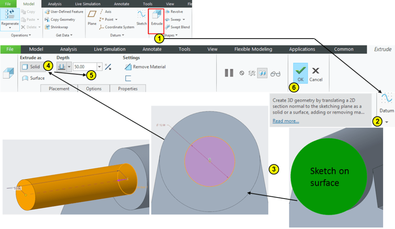Open the Read more link
The image size is (395, 229).
pos(285,121)
